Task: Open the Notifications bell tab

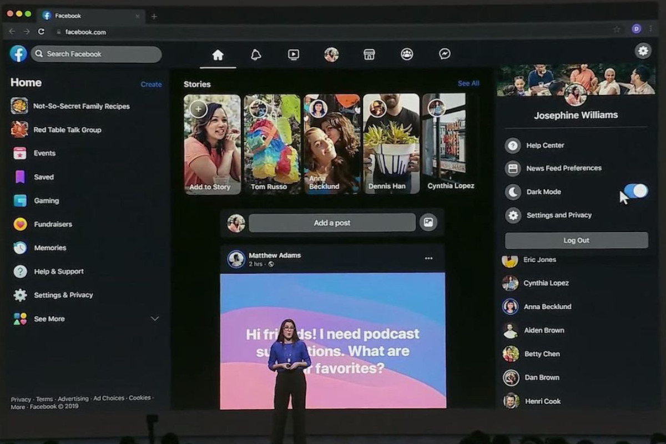Action: [256, 54]
